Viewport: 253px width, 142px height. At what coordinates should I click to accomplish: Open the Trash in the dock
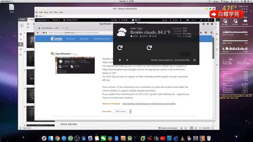point(209,138)
